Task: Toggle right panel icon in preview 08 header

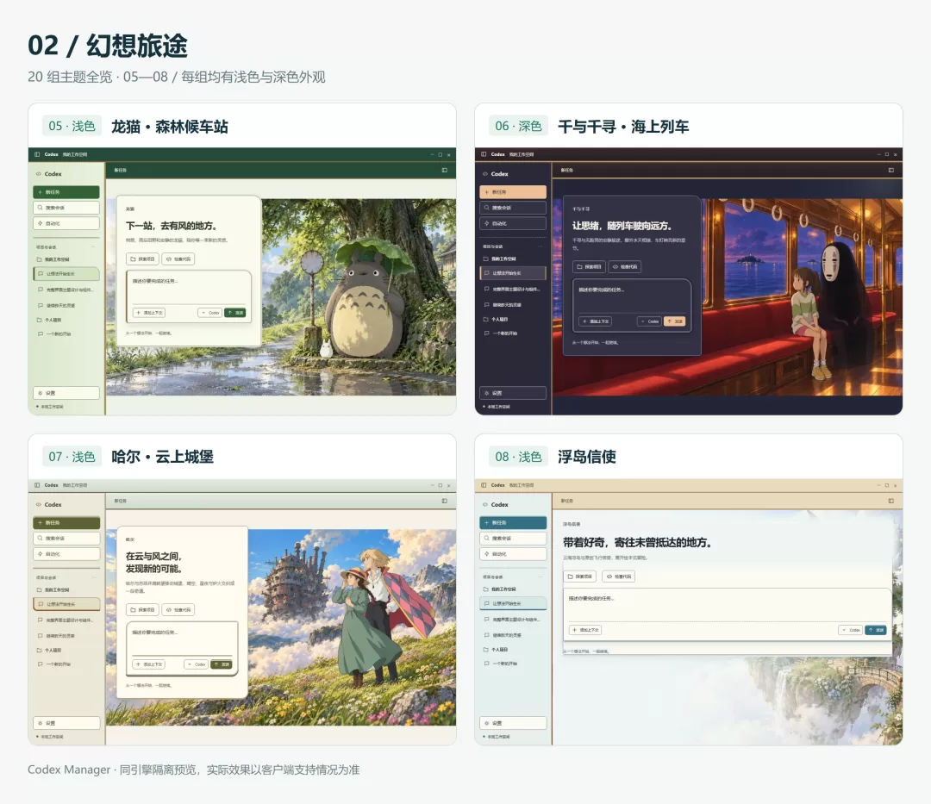Action: [x=891, y=502]
